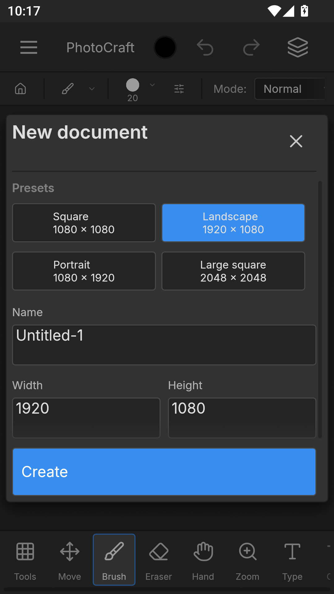Create the new document
This screenshot has height=594, width=334.
(x=164, y=472)
